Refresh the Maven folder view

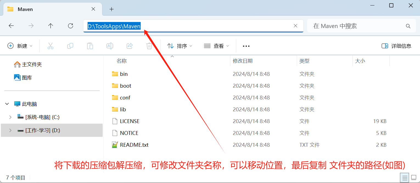pyautogui.click(x=71, y=26)
